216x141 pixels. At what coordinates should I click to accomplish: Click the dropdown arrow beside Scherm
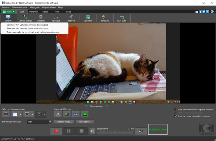pyautogui.click(x=16, y=18)
